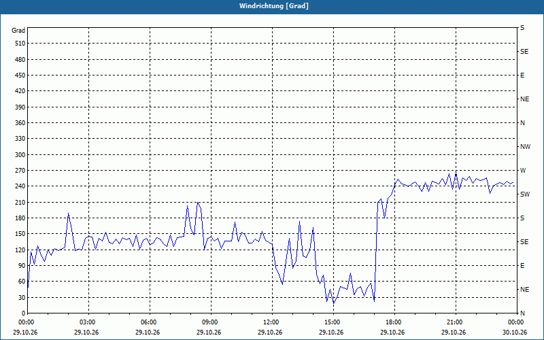
Task: Click the S label next to 180
Action: coord(522,218)
